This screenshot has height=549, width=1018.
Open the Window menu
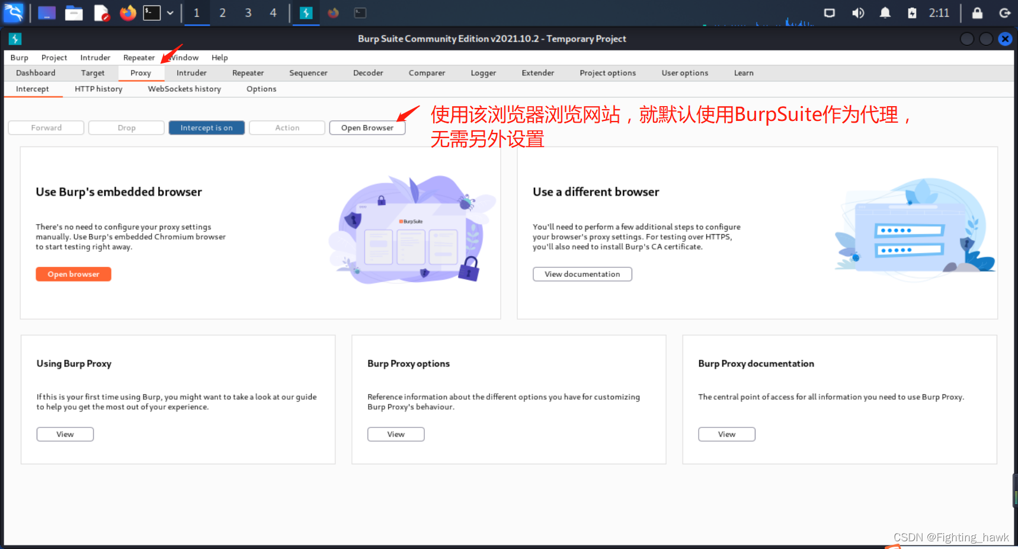pyautogui.click(x=184, y=58)
